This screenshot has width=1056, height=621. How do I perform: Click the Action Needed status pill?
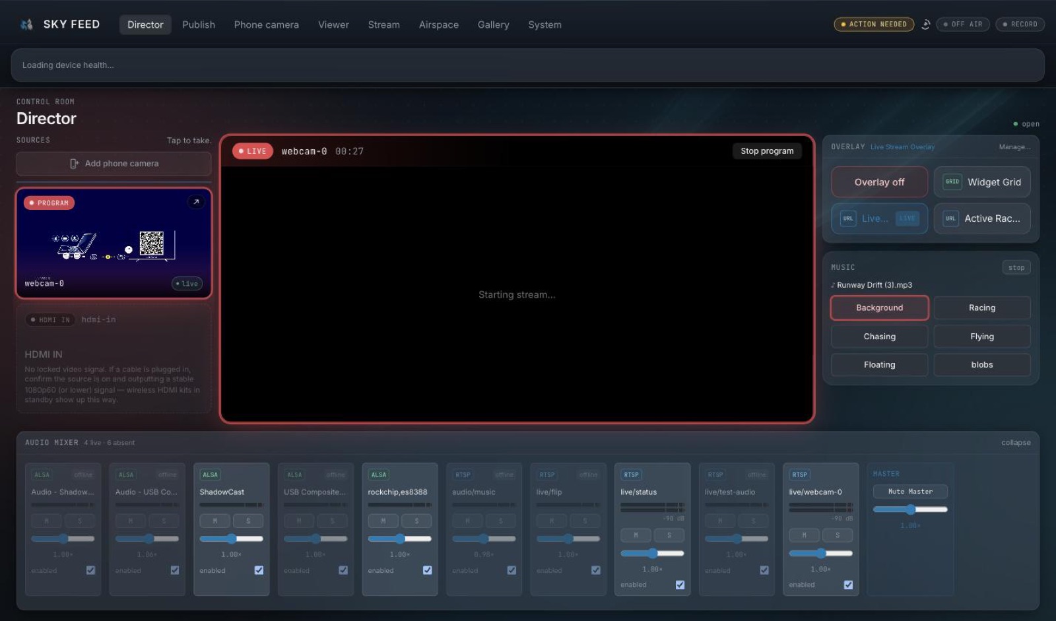click(x=874, y=24)
